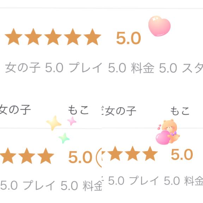Click the first star in top rating row
203x203 pixels.
(x=13, y=37)
